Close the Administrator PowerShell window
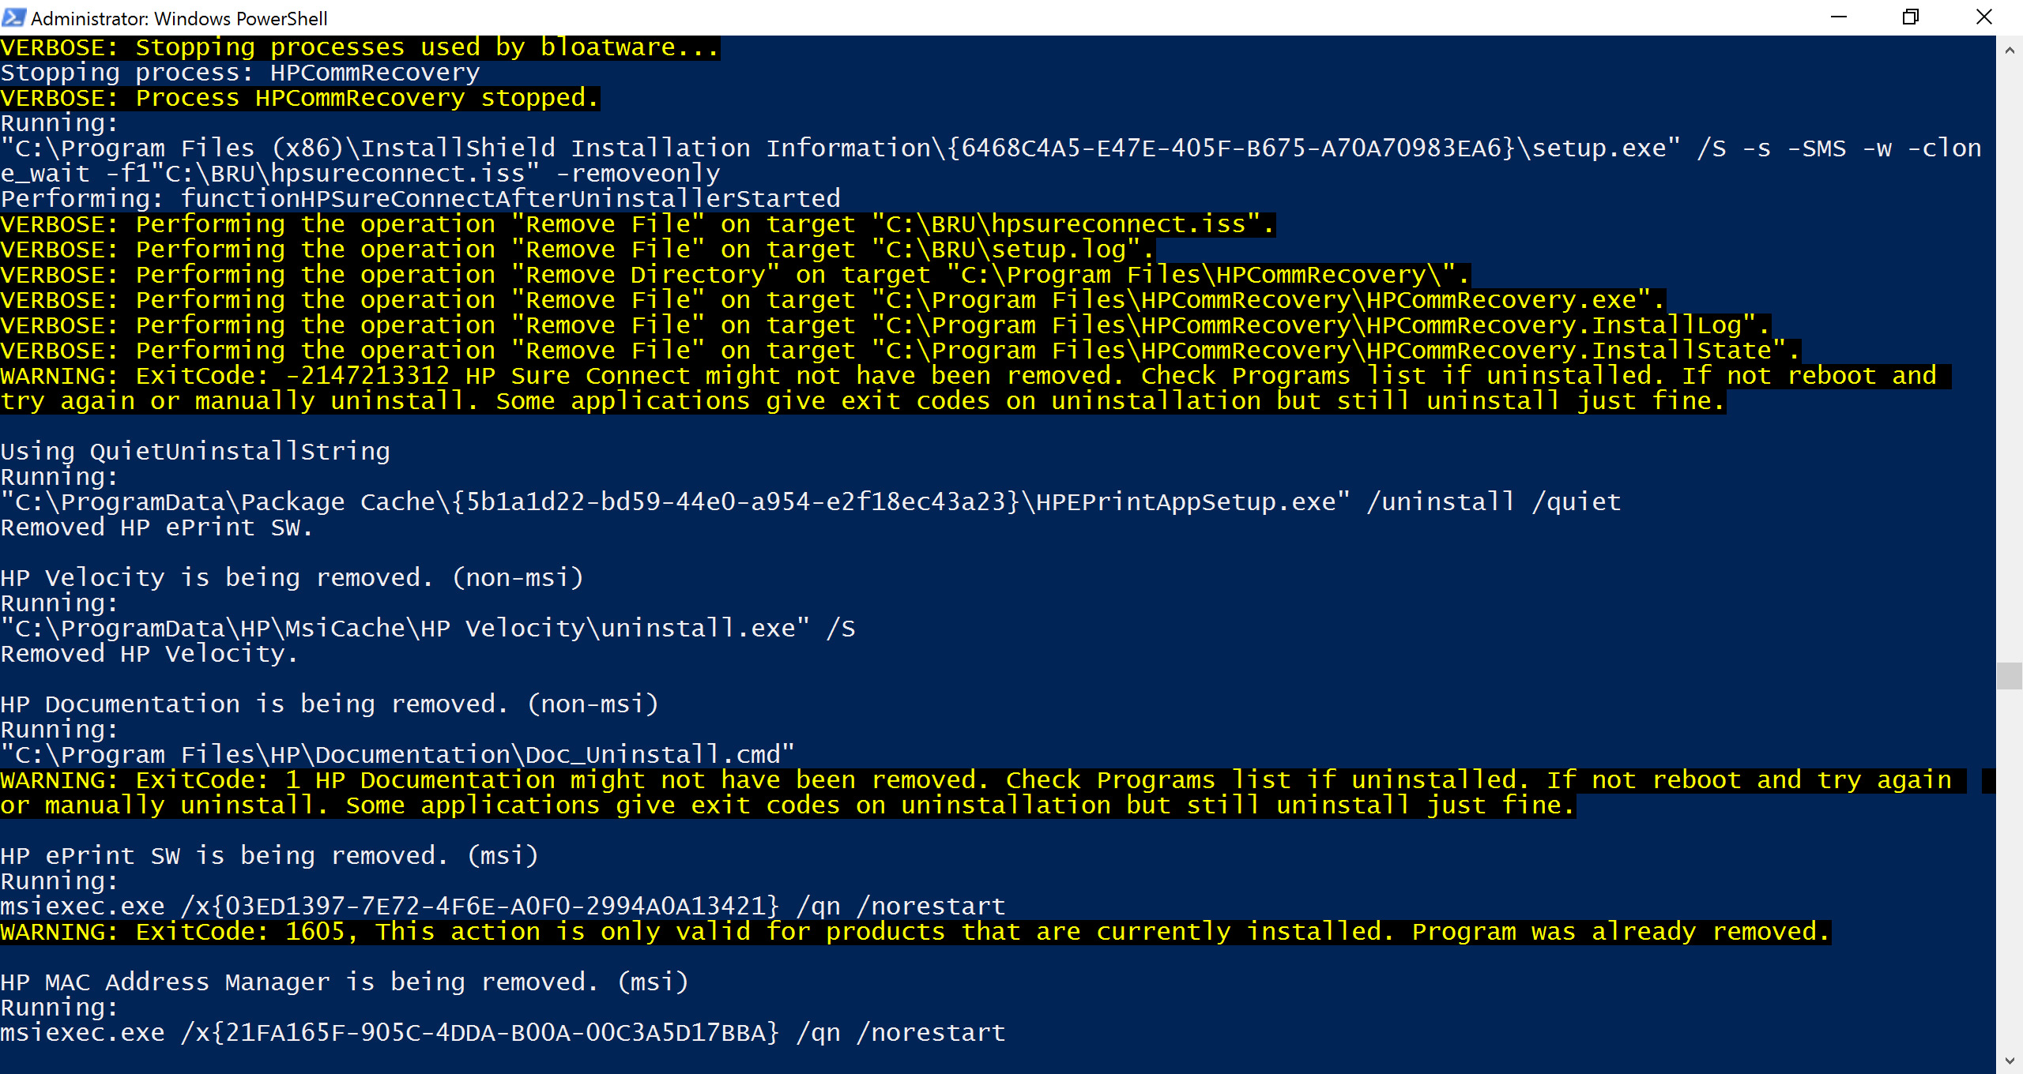Viewport: 2023px width, 1074px height. (x=1984, y=17)
